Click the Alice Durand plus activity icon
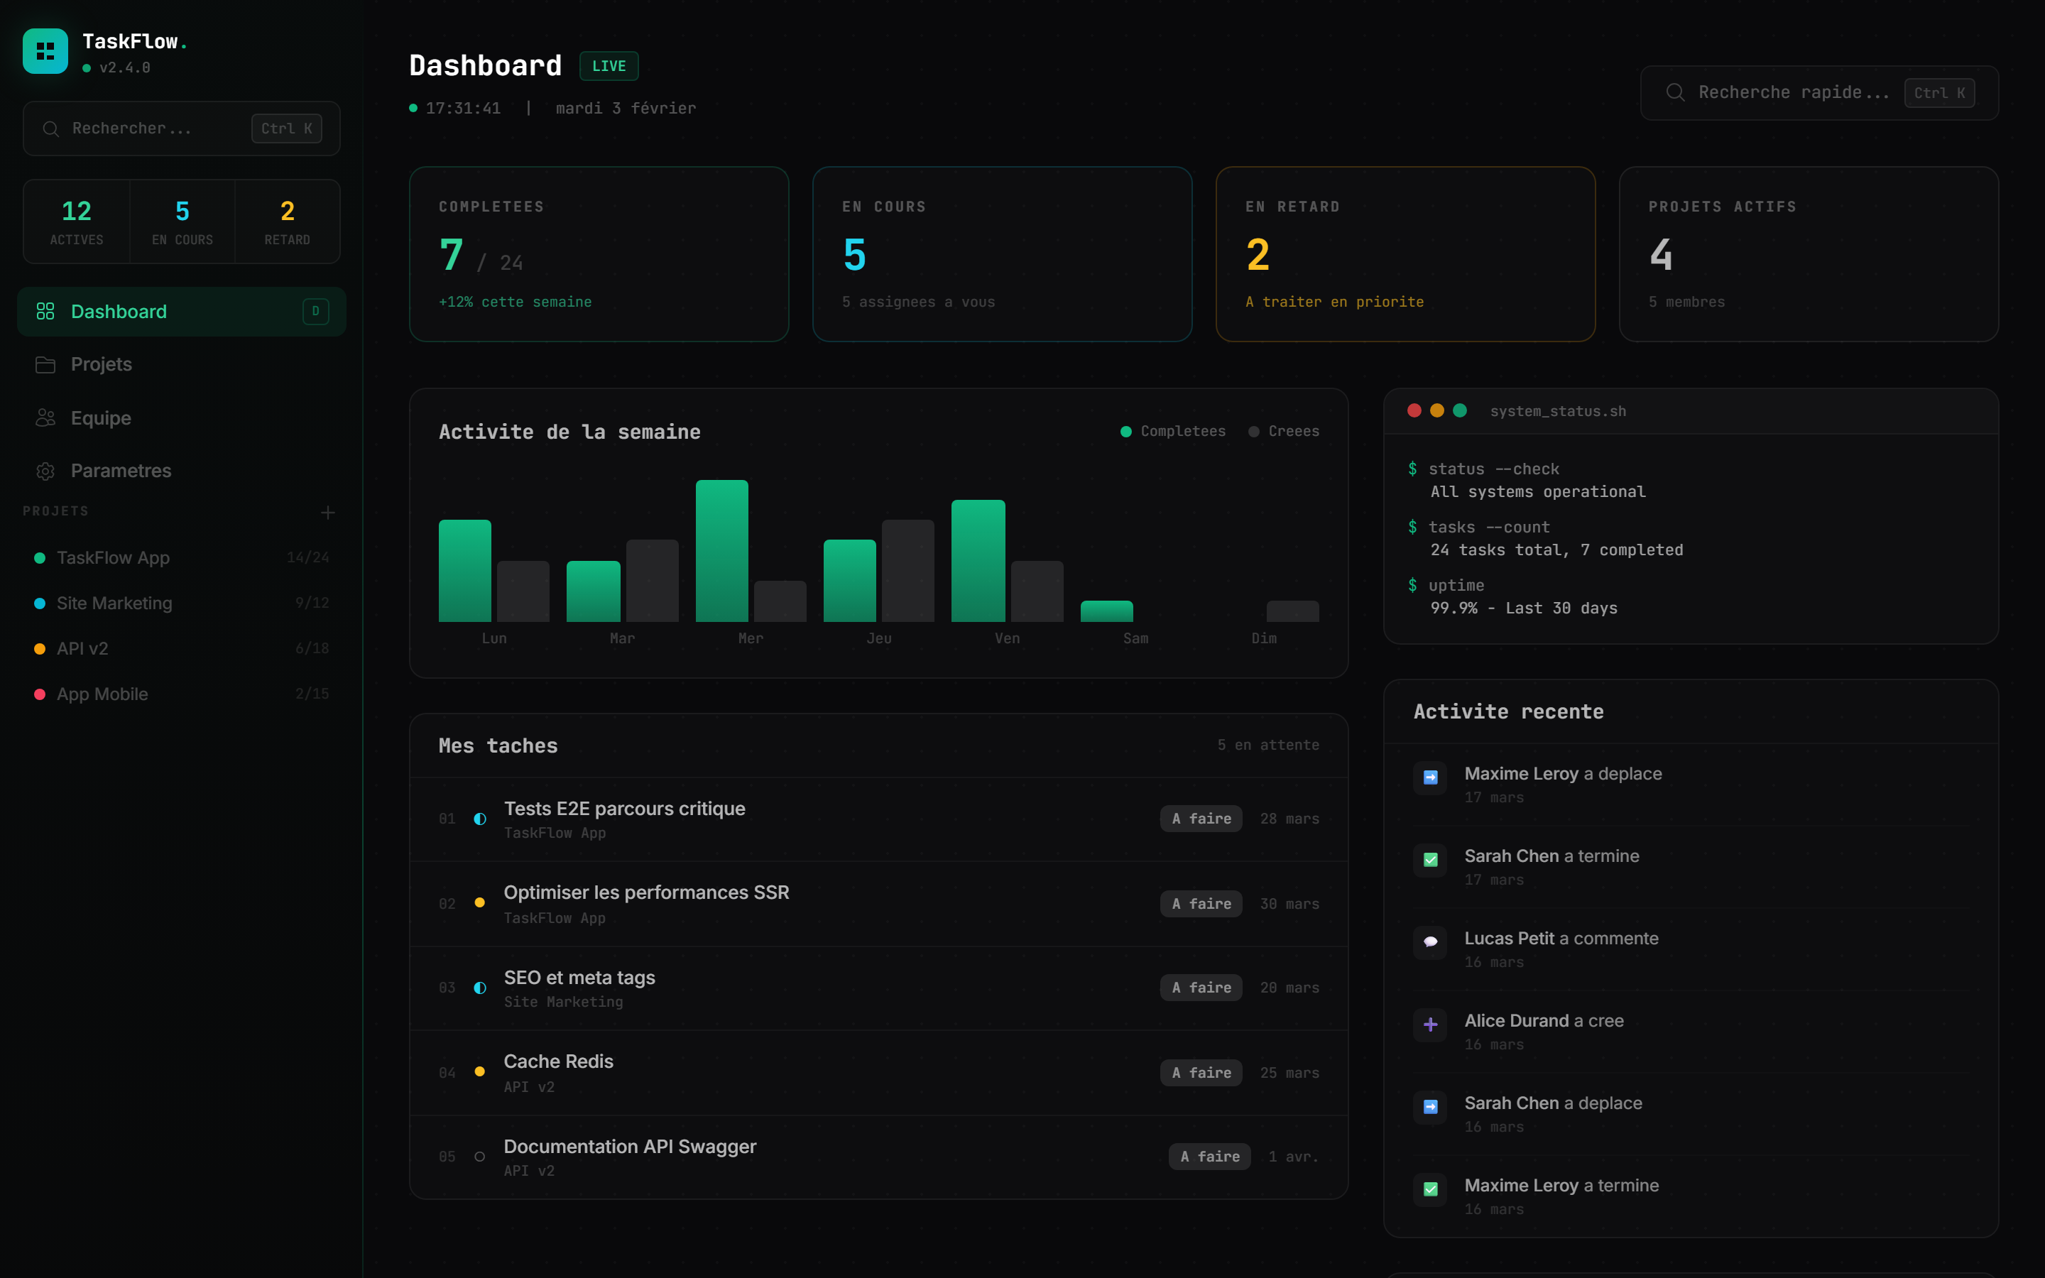Screen dimensions: 2045x1278 (x=1430, y=1025)
